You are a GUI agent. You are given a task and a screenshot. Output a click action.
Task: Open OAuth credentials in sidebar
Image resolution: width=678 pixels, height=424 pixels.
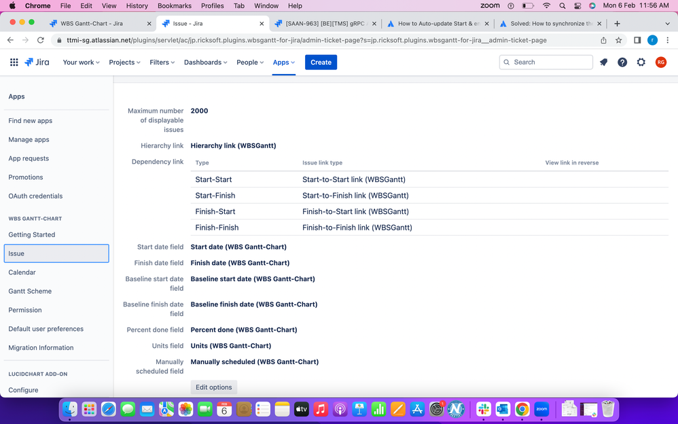point(35,196)
